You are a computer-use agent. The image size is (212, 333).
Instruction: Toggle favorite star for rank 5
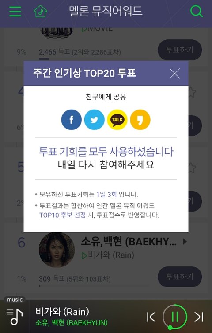pyautogui.click(x=192, y=168)
